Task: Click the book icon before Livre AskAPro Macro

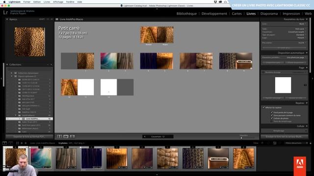Action: 57,20
